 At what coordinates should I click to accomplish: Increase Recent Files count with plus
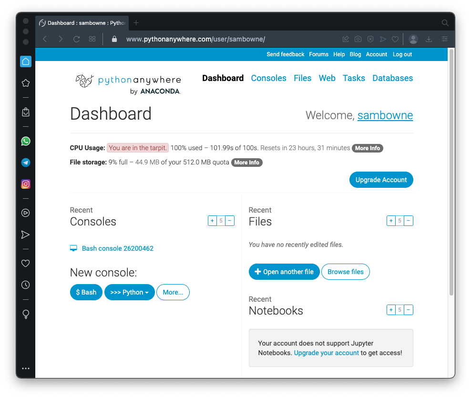coord(391,221)
